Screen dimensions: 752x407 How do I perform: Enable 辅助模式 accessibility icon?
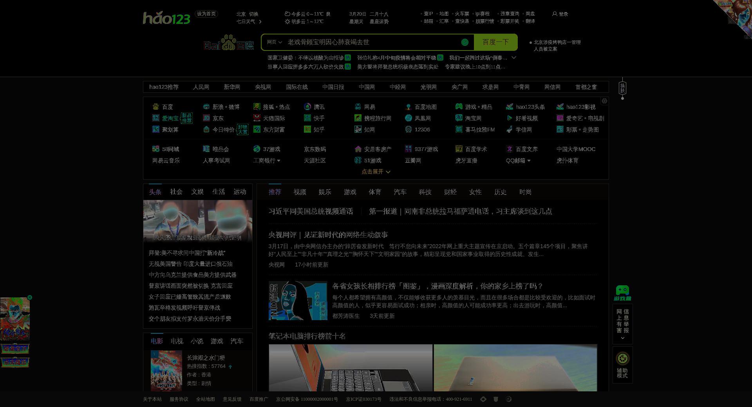point(622,358)
